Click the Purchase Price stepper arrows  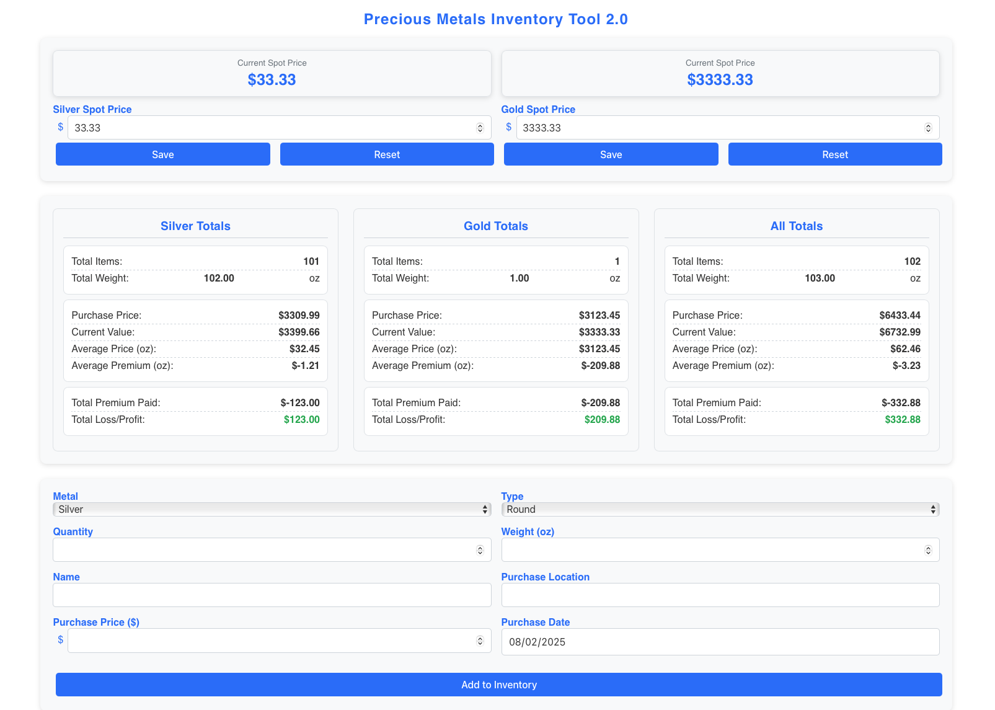click(480, 641)
